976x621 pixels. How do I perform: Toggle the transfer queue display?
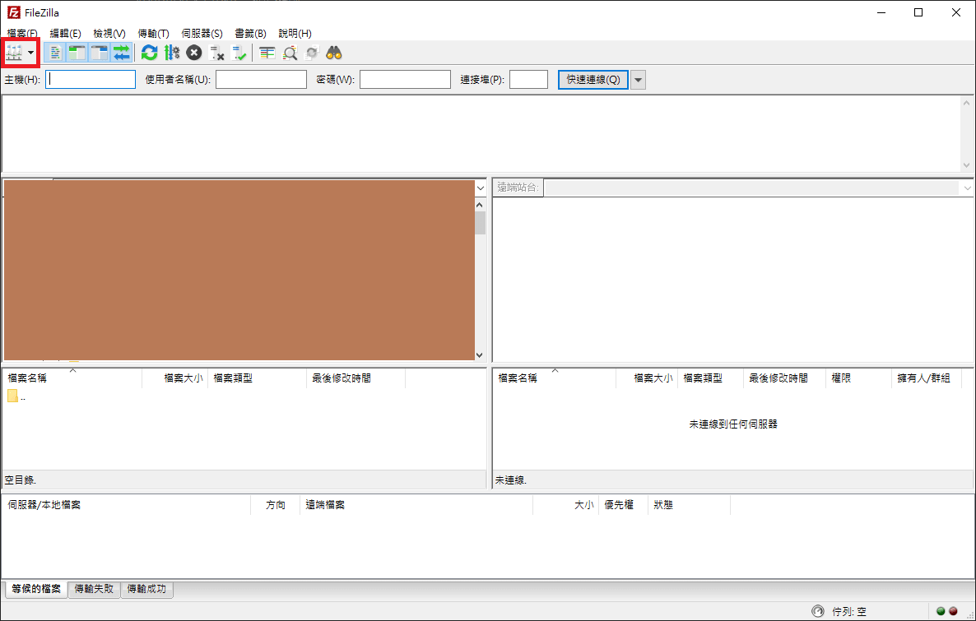(122, 53)
